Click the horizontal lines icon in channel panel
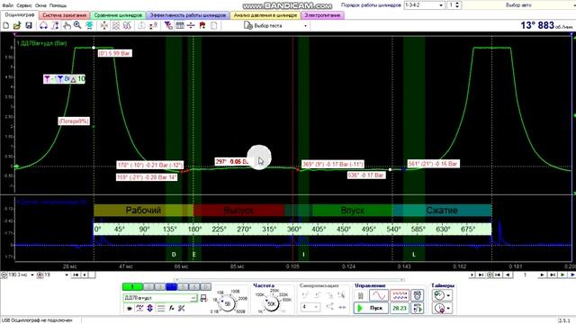Screen dimensions: 576x324 [x=161, y=308]
